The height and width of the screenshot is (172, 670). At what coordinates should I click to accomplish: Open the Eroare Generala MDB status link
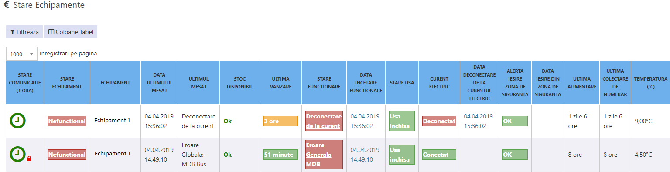tap(324, 154)
